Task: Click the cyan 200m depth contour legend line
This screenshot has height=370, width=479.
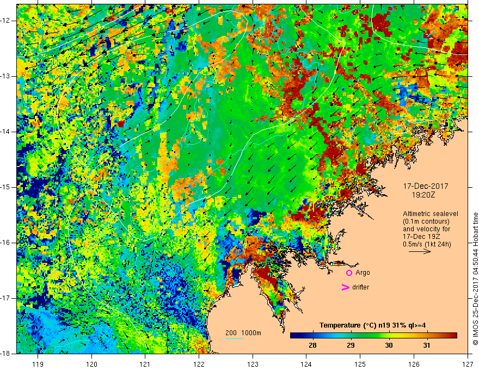Action: click(234, 338)
